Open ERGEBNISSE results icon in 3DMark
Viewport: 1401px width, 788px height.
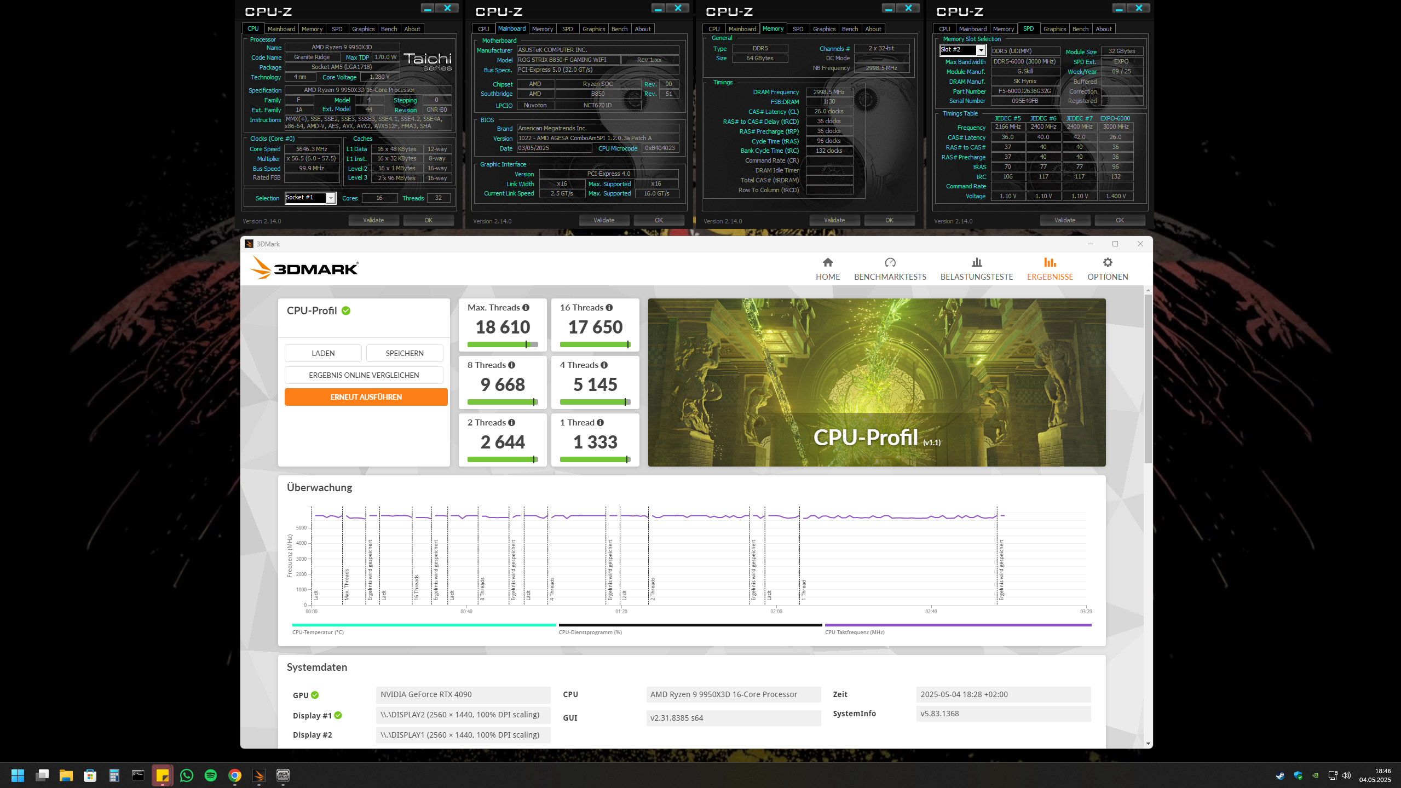pos(1050,262)
